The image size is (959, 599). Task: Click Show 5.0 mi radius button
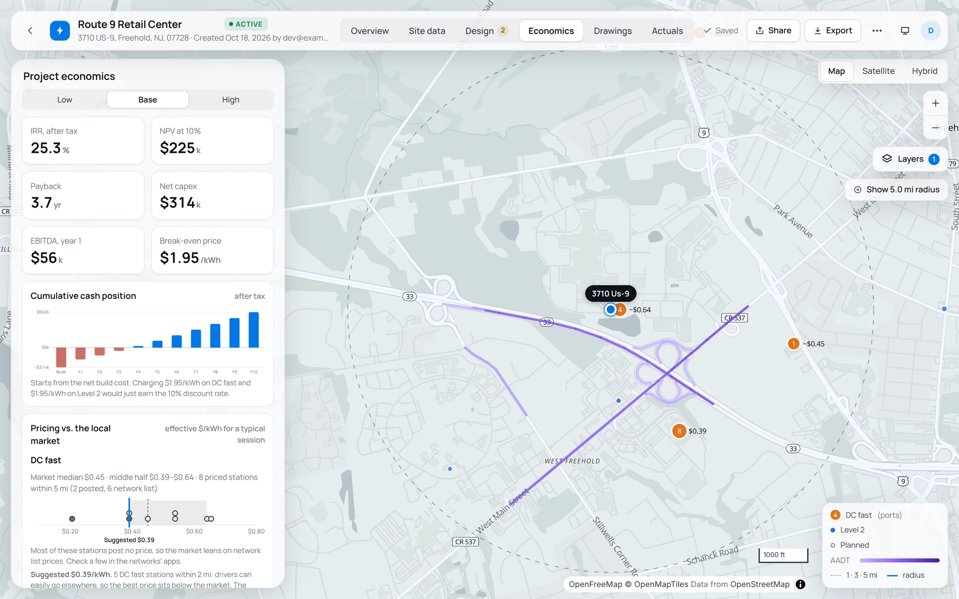(x=896, y=190)
